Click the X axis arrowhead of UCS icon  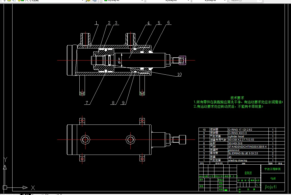(25, 187)
